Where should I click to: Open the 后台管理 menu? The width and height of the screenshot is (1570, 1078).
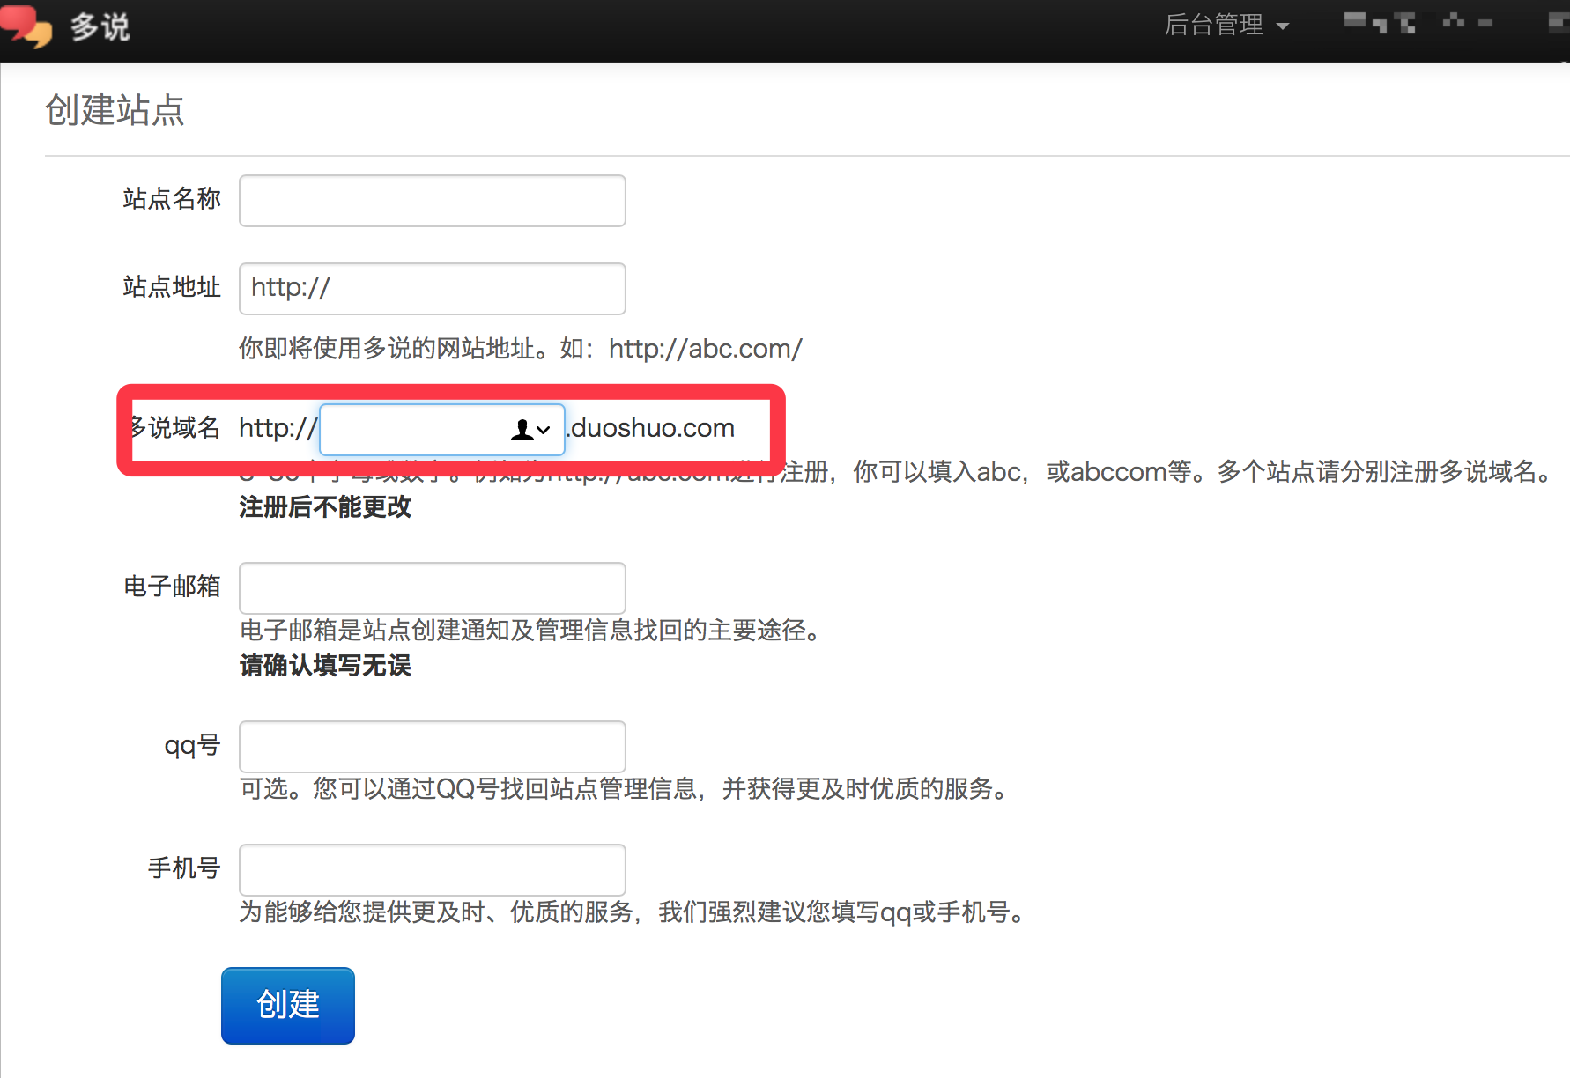coord(1214,25)
